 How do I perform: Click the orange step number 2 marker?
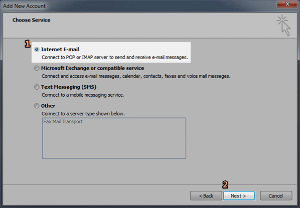coord(225,184)
